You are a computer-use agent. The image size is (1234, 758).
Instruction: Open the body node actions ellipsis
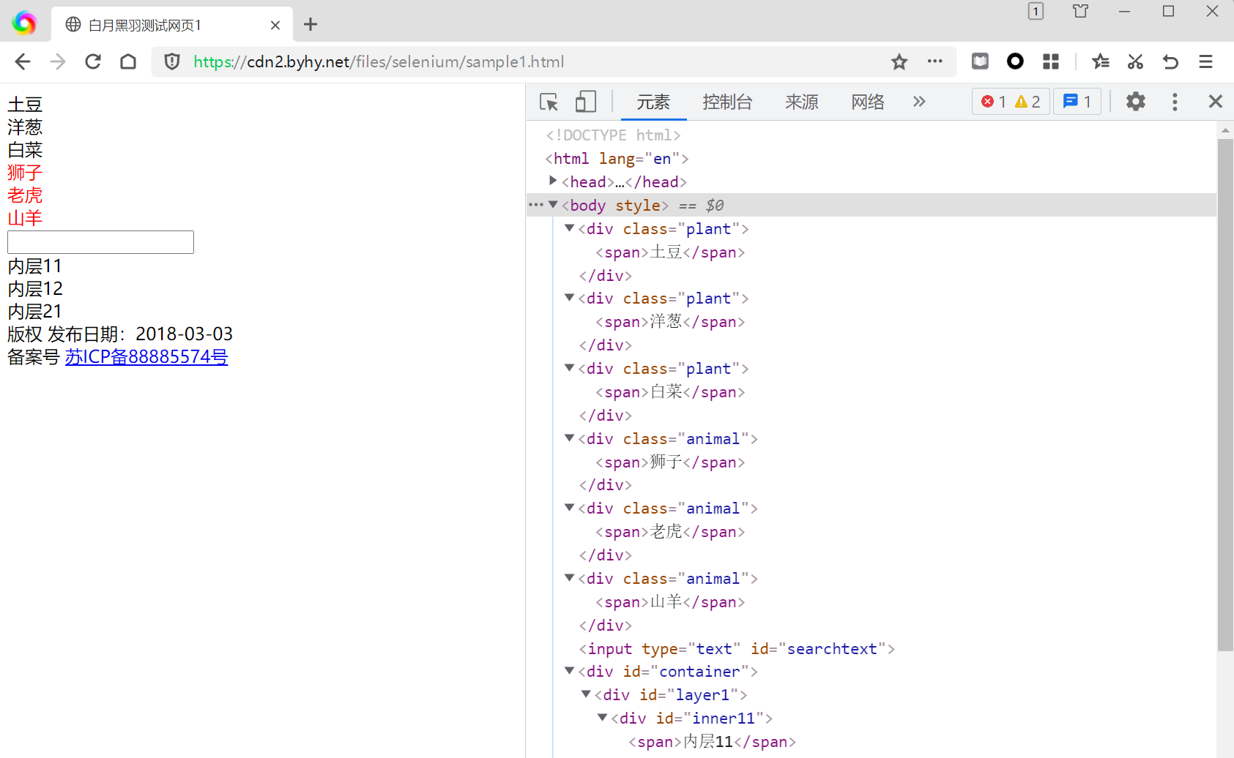click(x=536, y=205)
